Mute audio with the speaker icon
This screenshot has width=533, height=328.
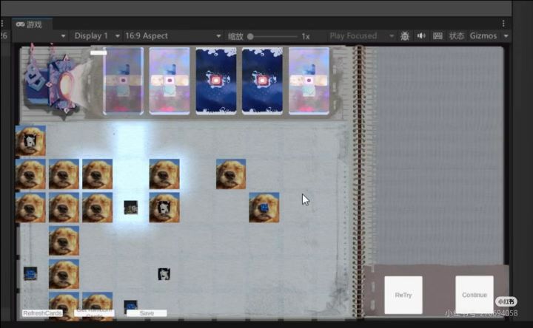[x=421, y=35]
